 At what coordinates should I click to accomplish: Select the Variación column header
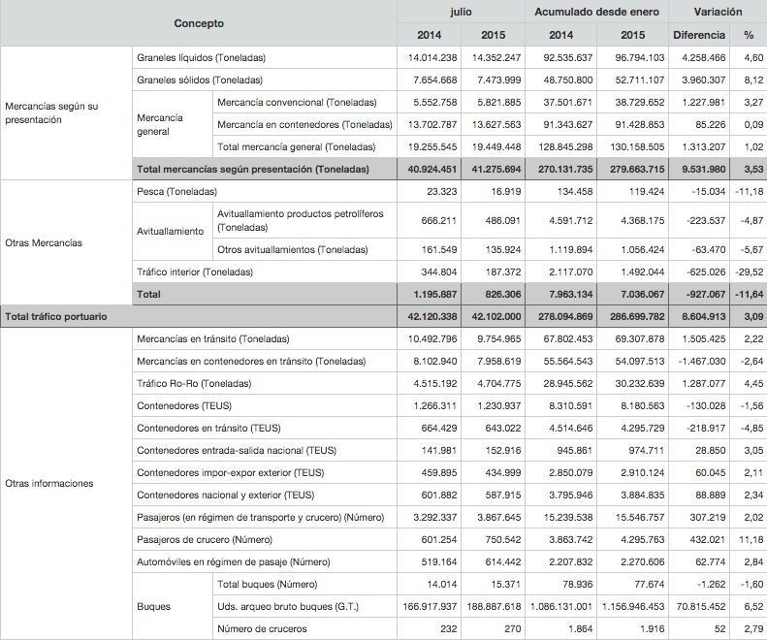(x=718, y=12)
